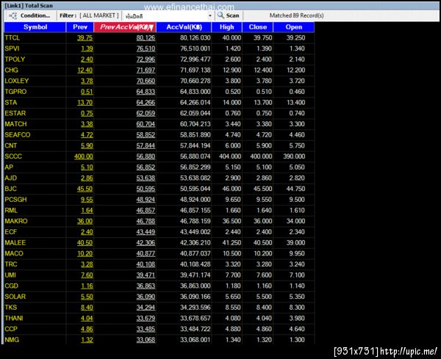Select the UMI symbol

click(x=10, y=275)
